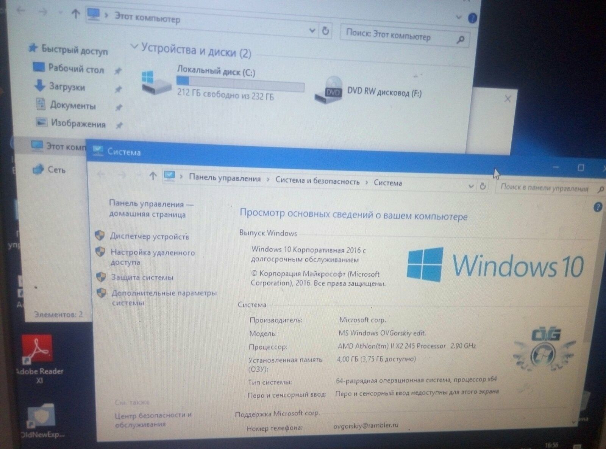The height and width of the screenshot is (449, 606).
Task: Open Device Manager link with shield icon
Action: (x=149, y=236)
